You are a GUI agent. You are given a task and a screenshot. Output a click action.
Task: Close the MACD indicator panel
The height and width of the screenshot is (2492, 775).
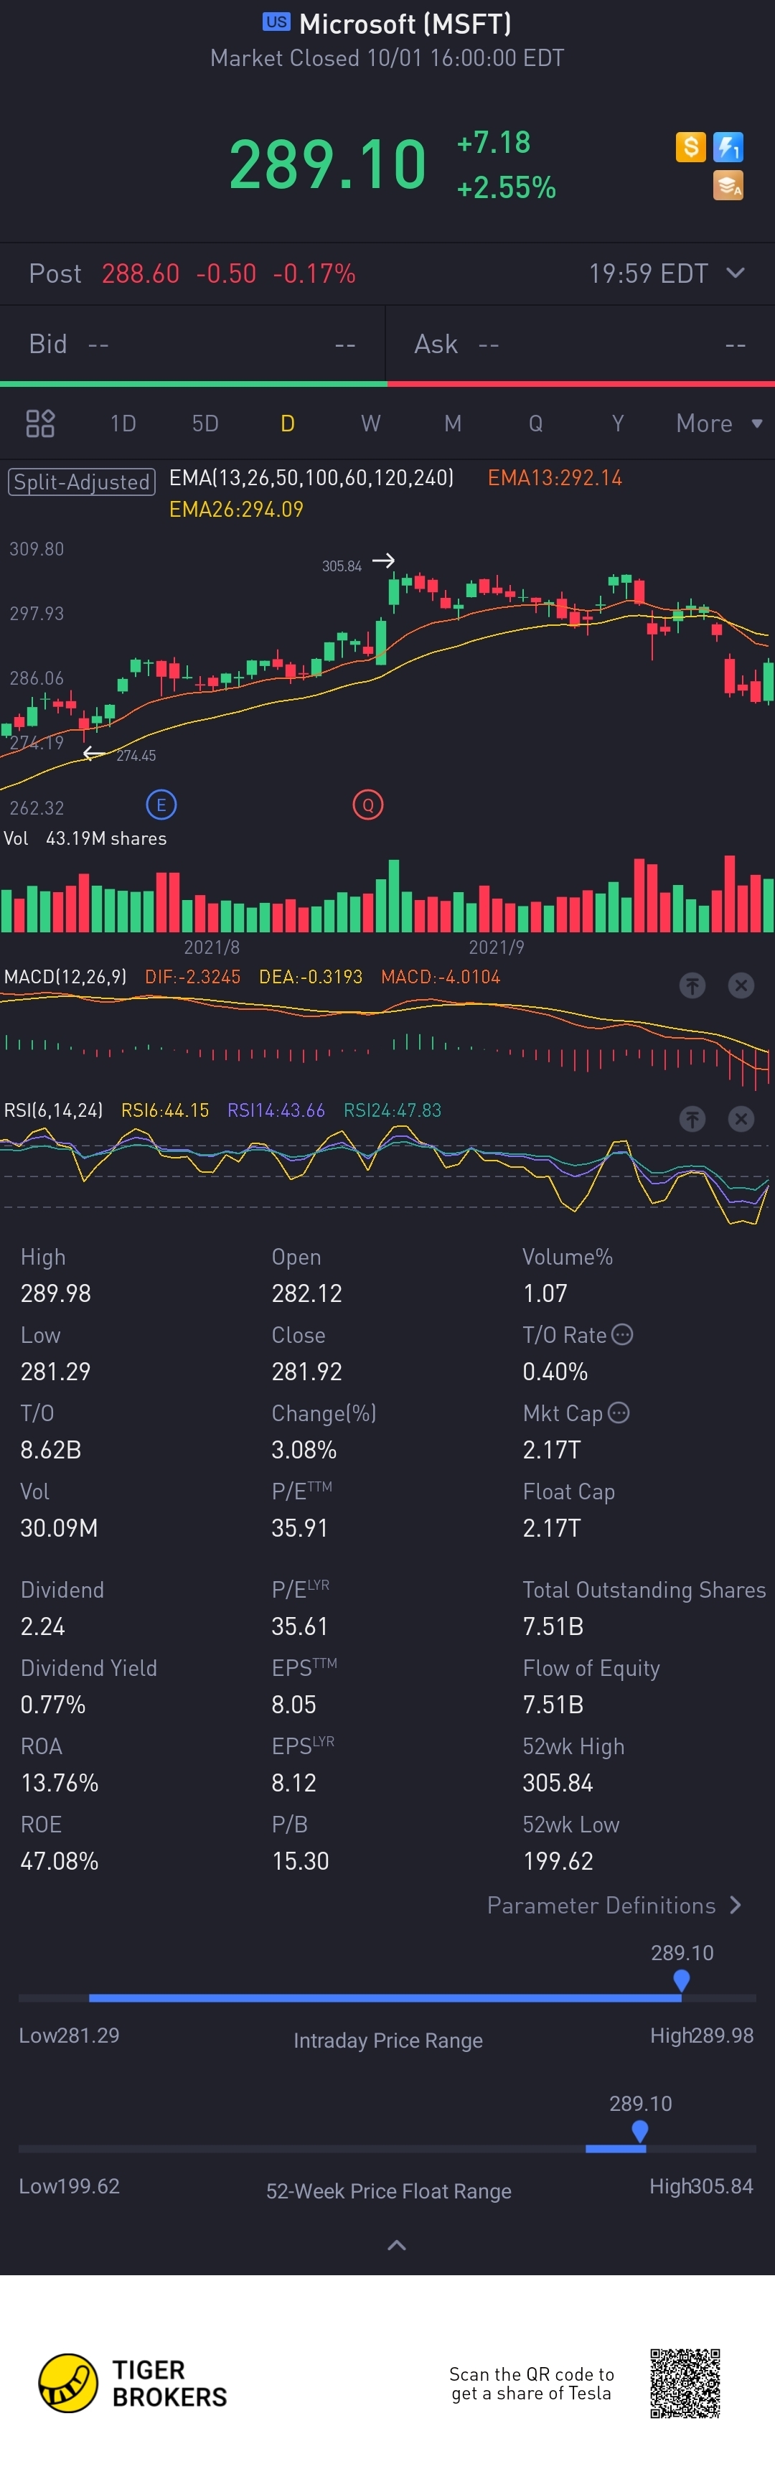click(x=741, y=985)
